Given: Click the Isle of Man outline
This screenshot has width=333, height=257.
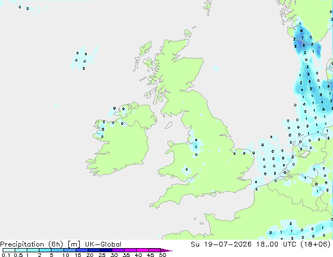Looking at the screenshot, I should [x=169, y=125].
